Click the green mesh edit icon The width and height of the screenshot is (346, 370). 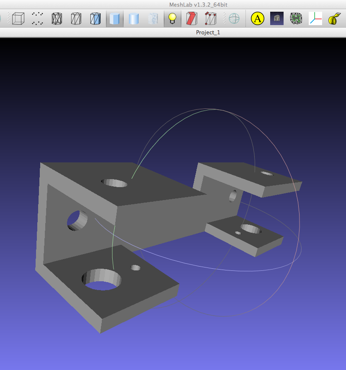click(x=296, y=18)
